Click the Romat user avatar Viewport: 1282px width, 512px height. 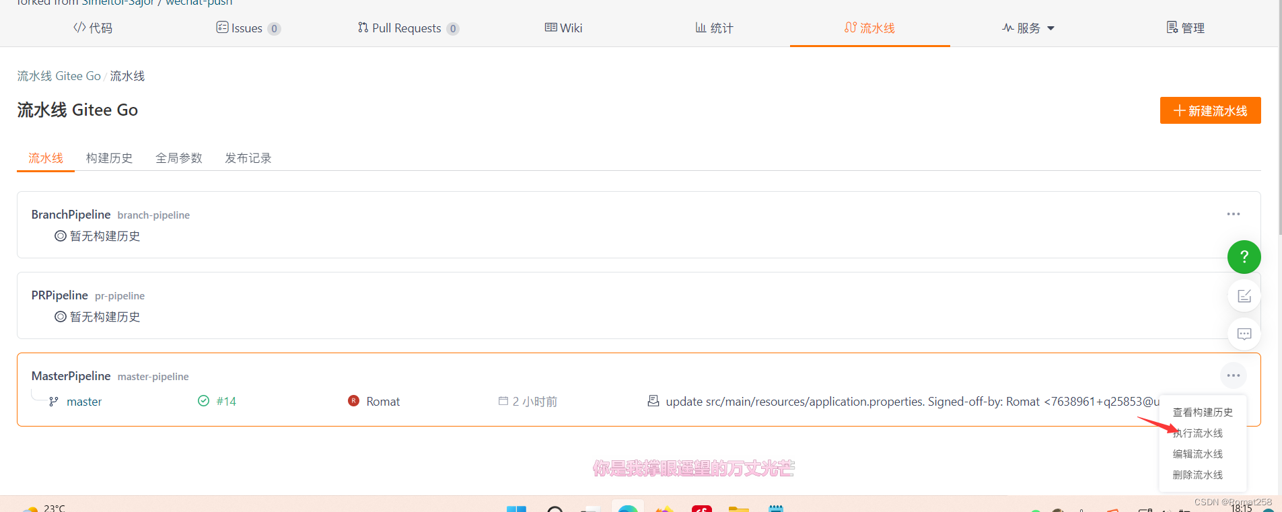[x=353, y=401]
